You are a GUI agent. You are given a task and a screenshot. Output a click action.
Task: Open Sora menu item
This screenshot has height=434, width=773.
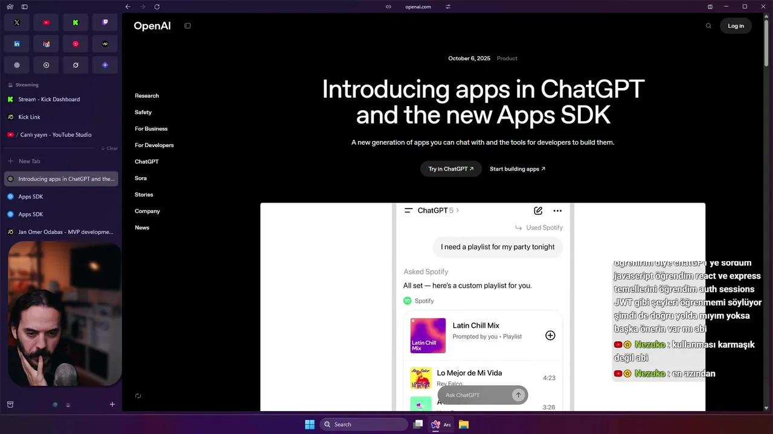click(141, 178)
